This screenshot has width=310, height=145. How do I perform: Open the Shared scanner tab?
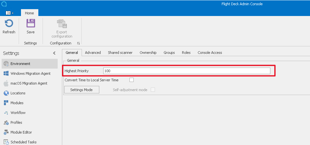coord(120,53)
